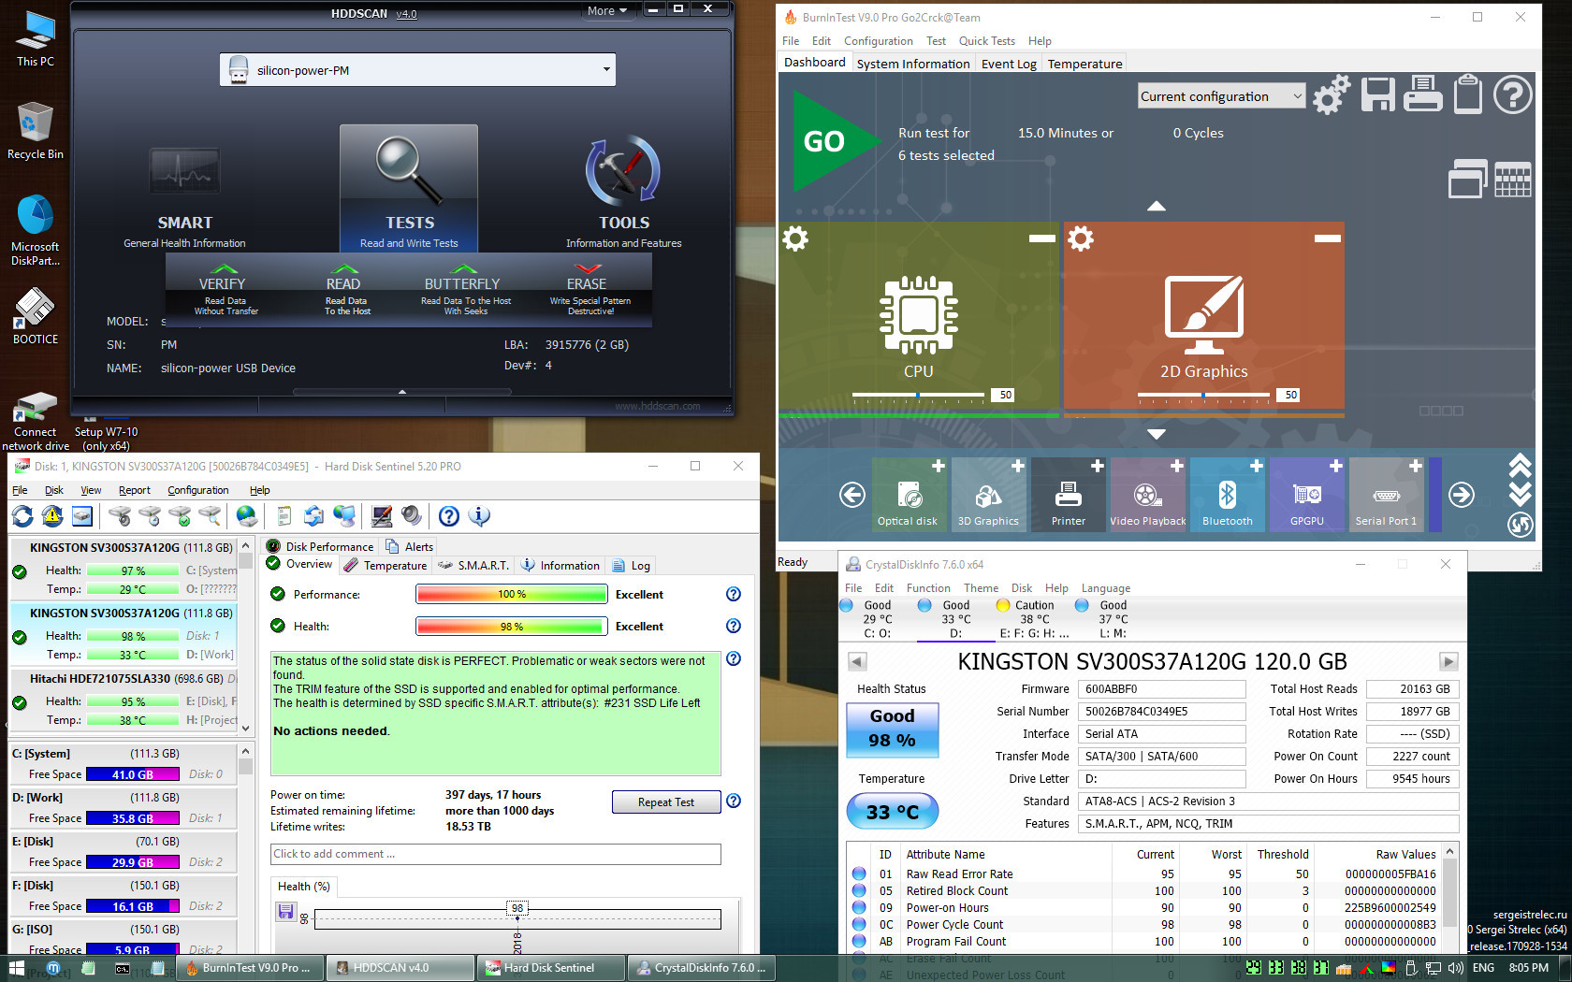Adjust 2D Graphics load slider
Image resolution: width=1572 pixels, height=982 pixels.
click(x=1203, y=396)
